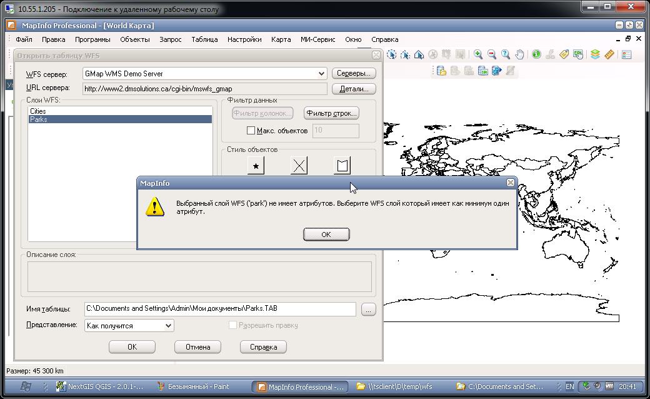Image resolution: width=650 pixels, height=399 pixels.
Task: Click the Детали... button
Action: tap(354, 89)
